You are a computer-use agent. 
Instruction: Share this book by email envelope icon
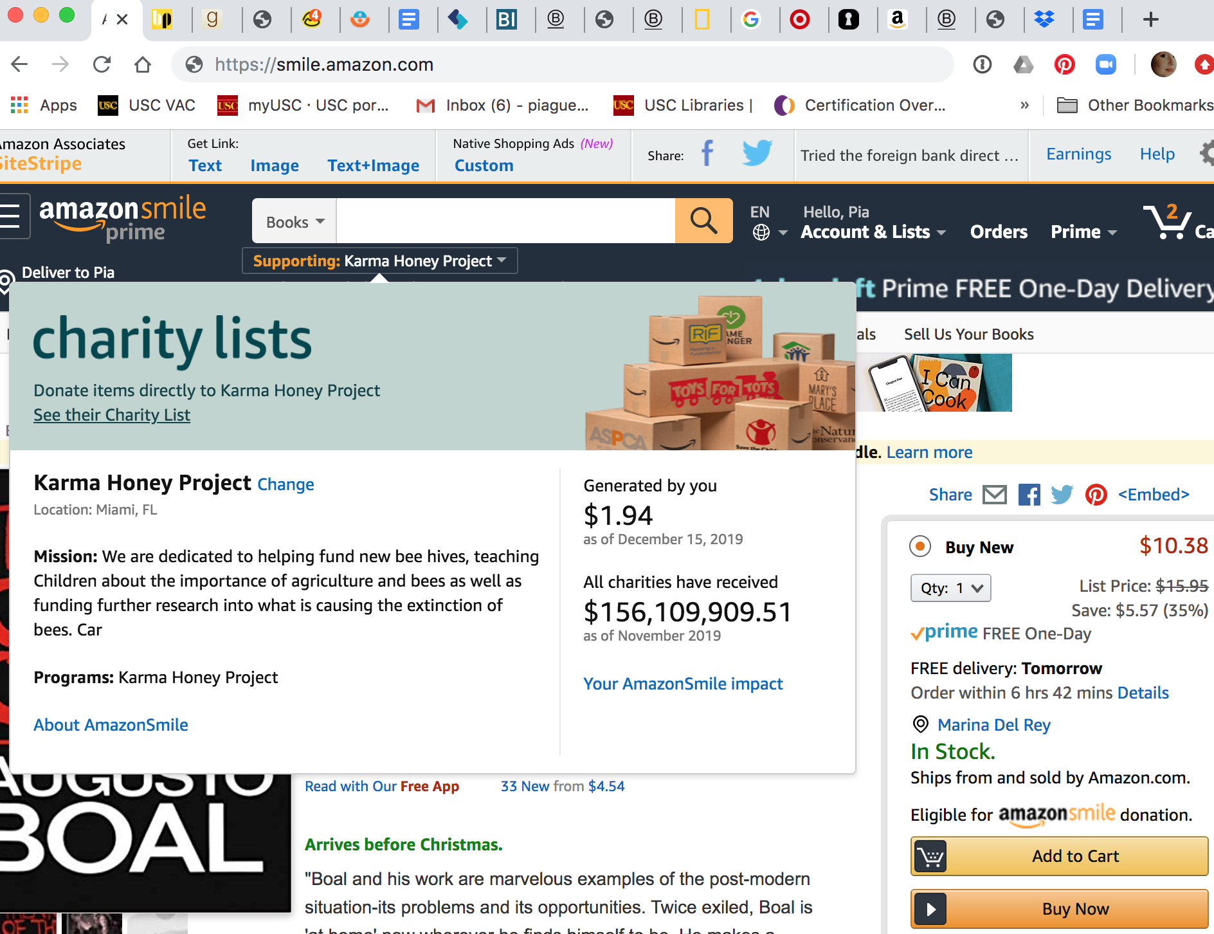point(995,495)
